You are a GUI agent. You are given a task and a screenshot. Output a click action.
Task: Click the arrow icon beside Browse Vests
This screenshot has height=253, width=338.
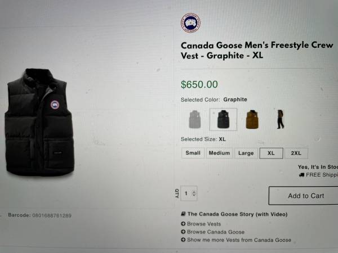pyautogui.click(x=183, y=224)
